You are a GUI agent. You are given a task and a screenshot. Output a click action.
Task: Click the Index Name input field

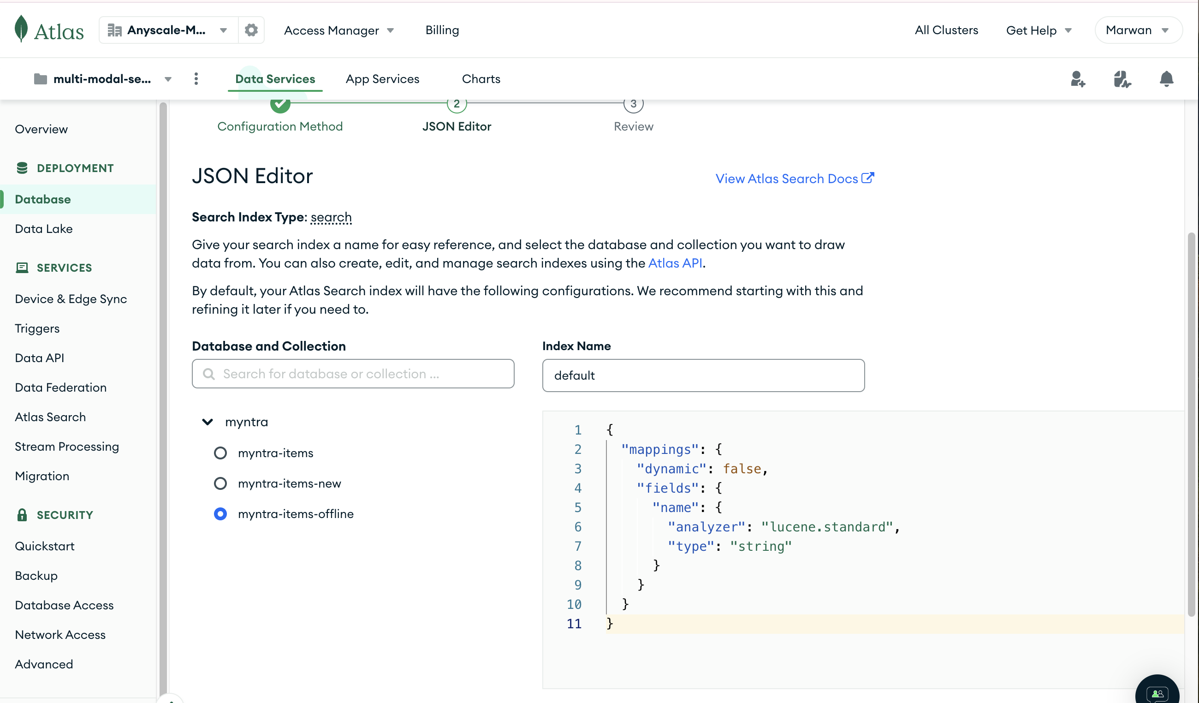tap(703, 374)
